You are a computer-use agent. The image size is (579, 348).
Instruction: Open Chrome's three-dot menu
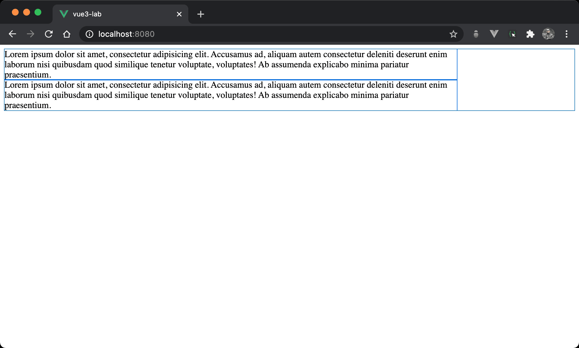566,34
